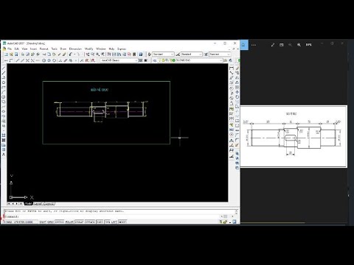Screen dimensions: 354x265
Task: Open the Layer Properties Manager icon
Action: click(x=154, y=60)
